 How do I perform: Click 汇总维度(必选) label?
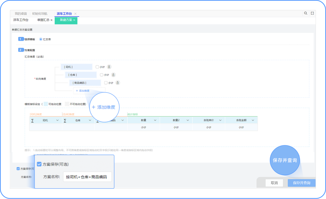(x=34, y=57)
